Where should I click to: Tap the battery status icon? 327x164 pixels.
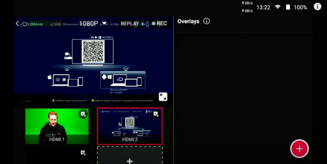[x=288, y=7]
